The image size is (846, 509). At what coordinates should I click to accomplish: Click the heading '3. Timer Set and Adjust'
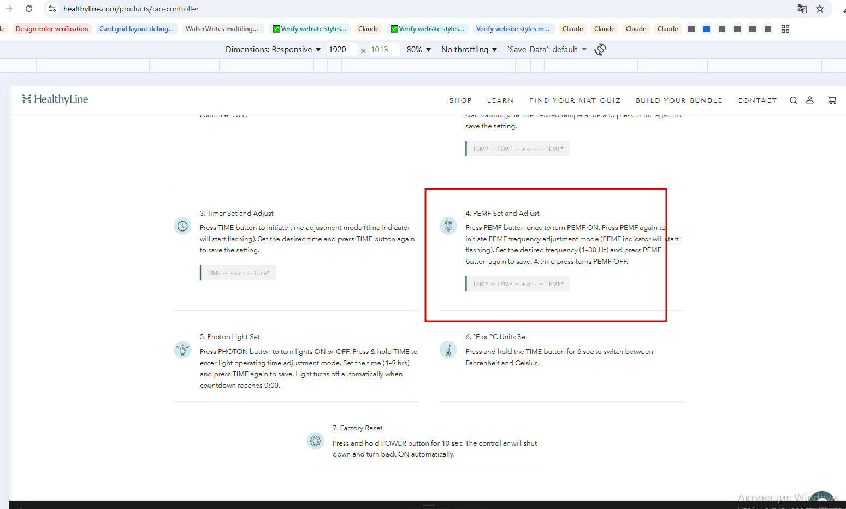236,214
